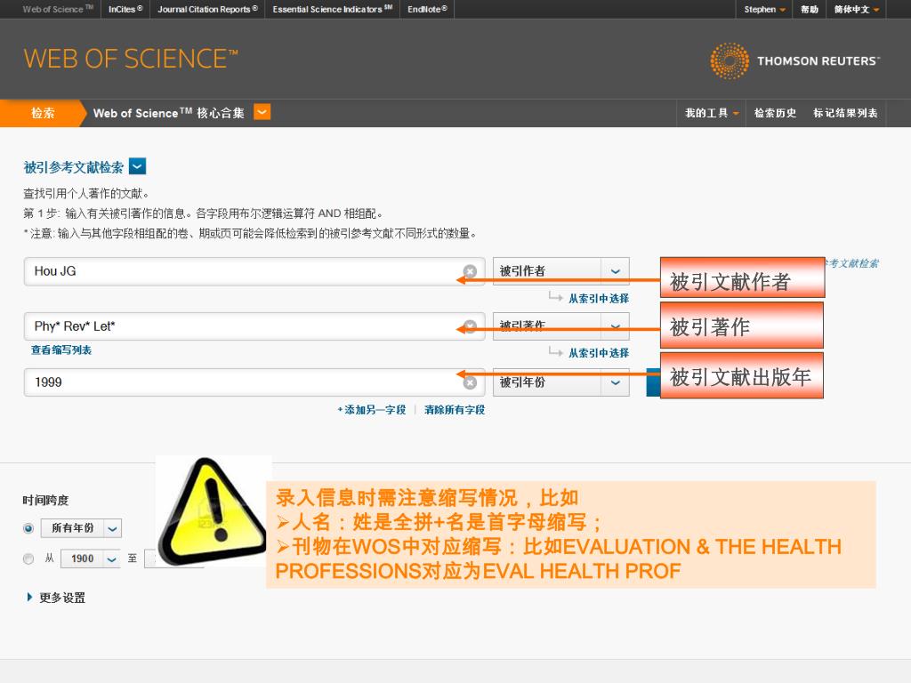Expand 更多设置 settings
Screen dimensions: 911x683
tap(56, 598)
